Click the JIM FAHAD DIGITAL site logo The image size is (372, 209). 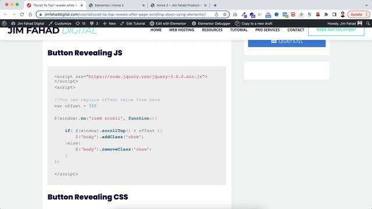(52, 30)
